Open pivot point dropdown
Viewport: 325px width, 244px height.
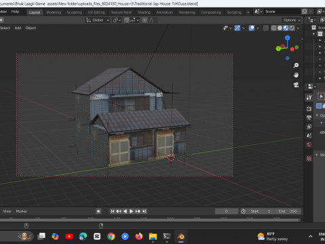click(117, 20)
